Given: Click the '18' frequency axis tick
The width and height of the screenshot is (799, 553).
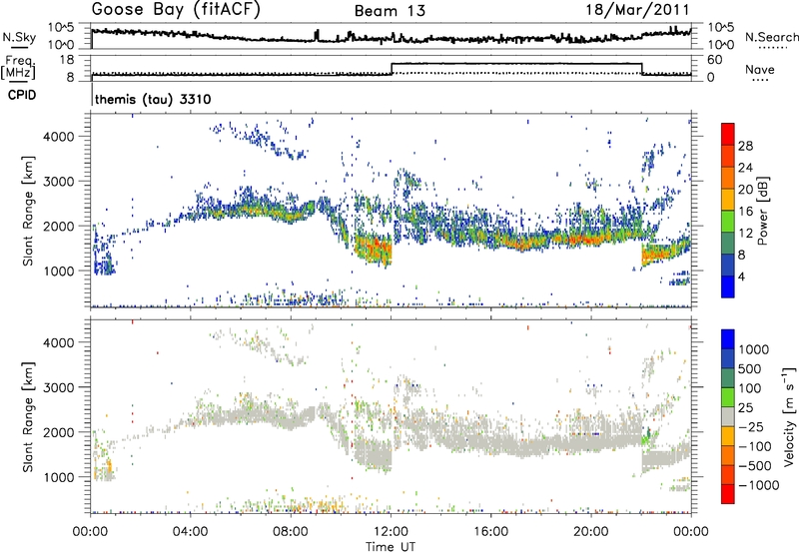Looking at the screenshot, I should [x=67, y=60].
